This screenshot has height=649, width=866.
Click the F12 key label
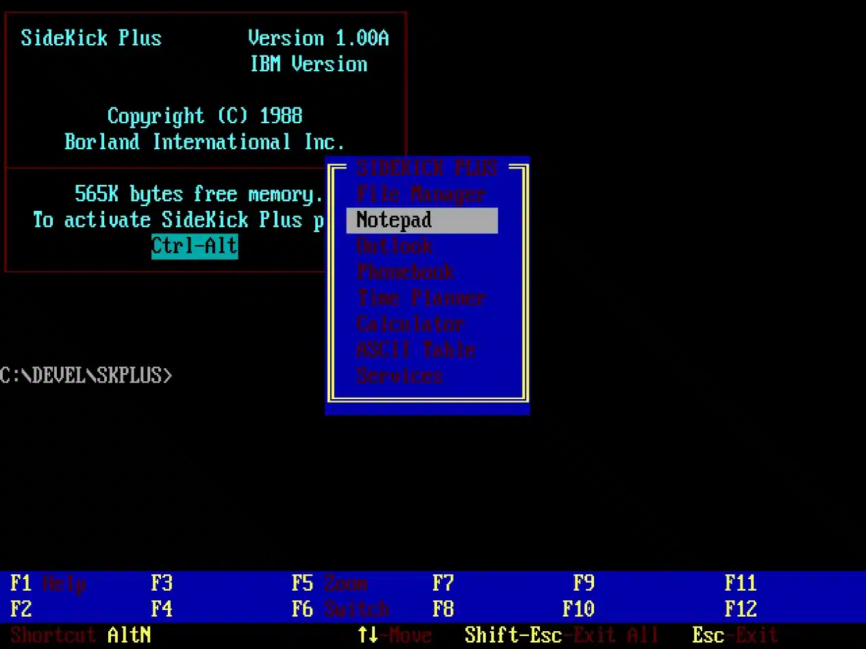pos(741,609)
